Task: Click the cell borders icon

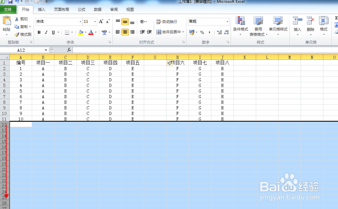Action: (x=67, y=32)
